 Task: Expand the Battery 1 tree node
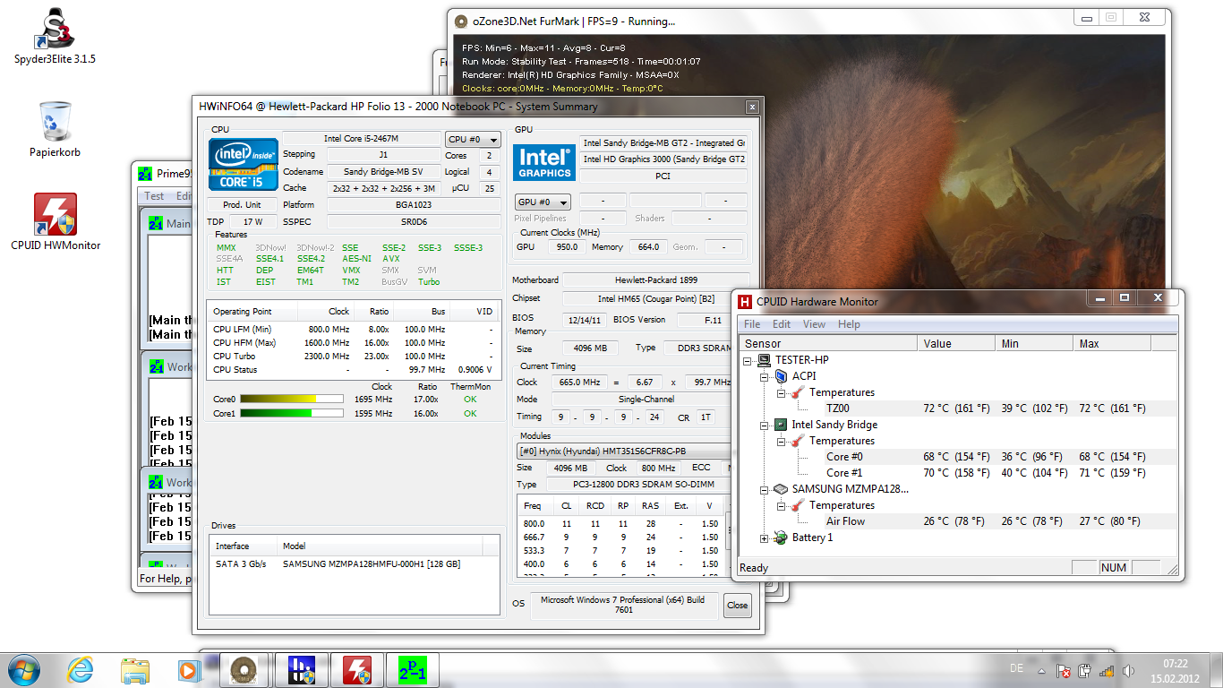[x=765, y=537]
